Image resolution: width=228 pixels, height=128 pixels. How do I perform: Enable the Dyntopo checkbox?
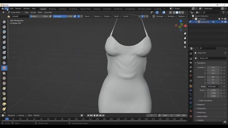click(154, 16)
